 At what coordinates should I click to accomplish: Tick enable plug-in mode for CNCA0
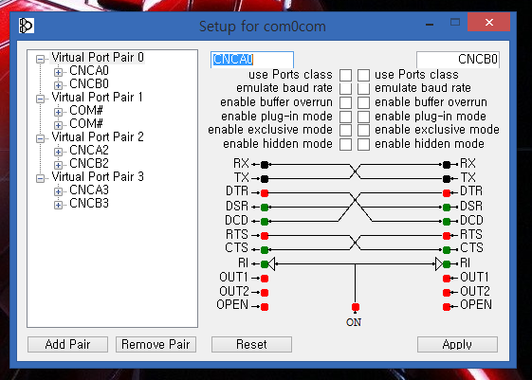pyautogui.click(x=345, y=117)
